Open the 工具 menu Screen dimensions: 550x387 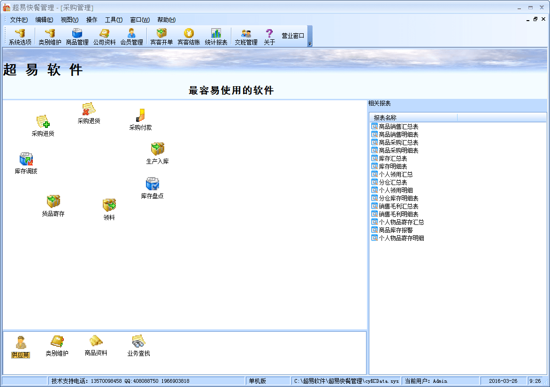coord(113,20)
